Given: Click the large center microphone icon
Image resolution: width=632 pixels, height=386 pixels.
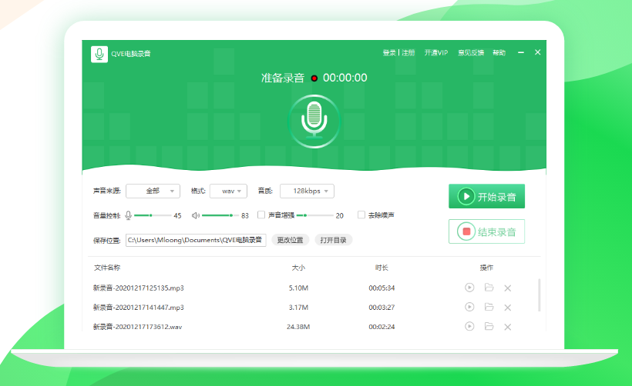Looking at the screenshot, I should [x=314, y=121].
